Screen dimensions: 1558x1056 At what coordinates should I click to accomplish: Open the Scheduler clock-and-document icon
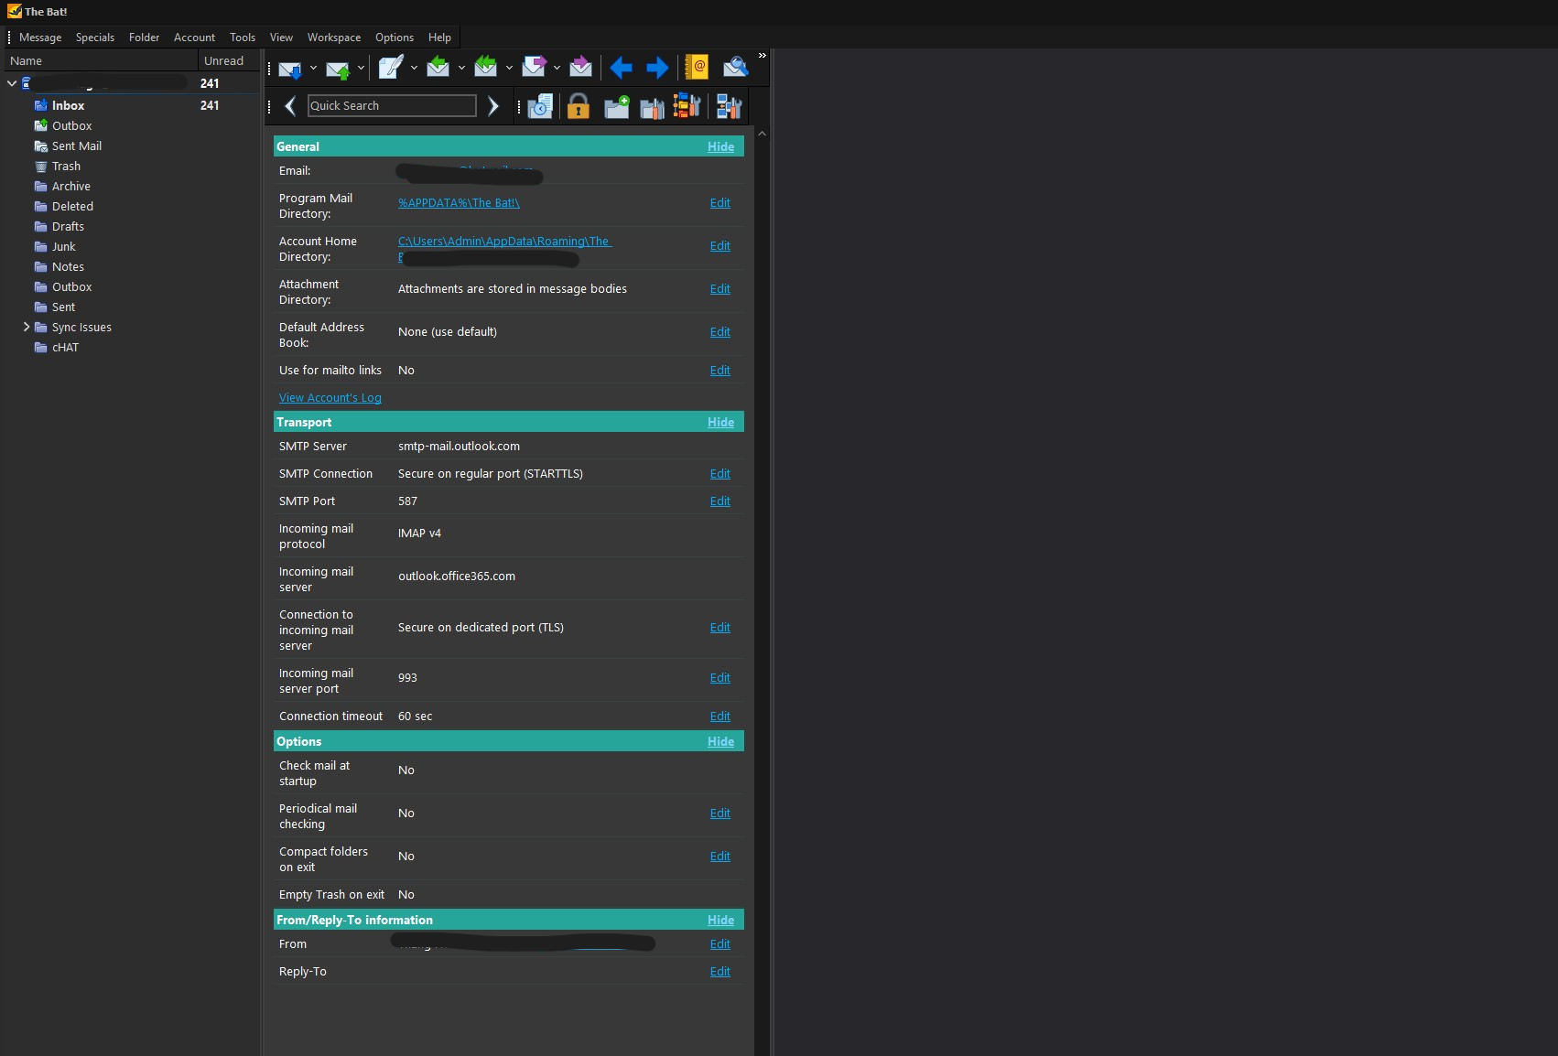point(540,106)
